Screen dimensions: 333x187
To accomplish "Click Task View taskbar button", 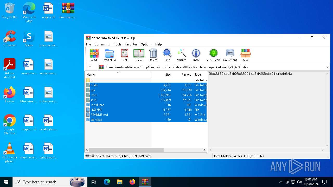I will click(x=94, y=182).
